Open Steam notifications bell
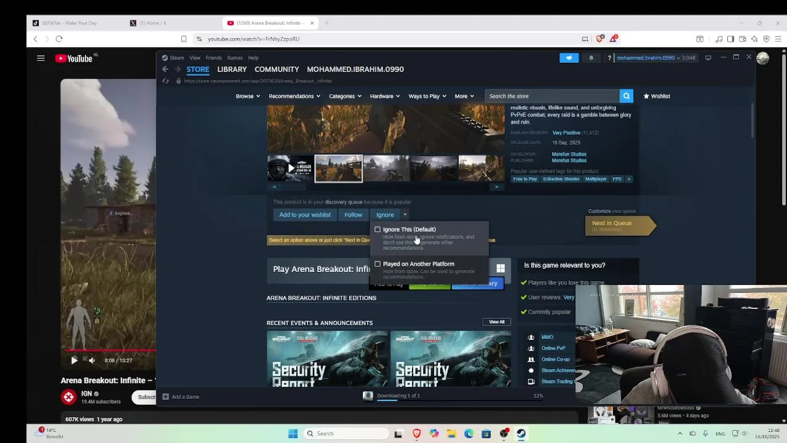This screenshot has height=443, width=787. coord(591,58)
